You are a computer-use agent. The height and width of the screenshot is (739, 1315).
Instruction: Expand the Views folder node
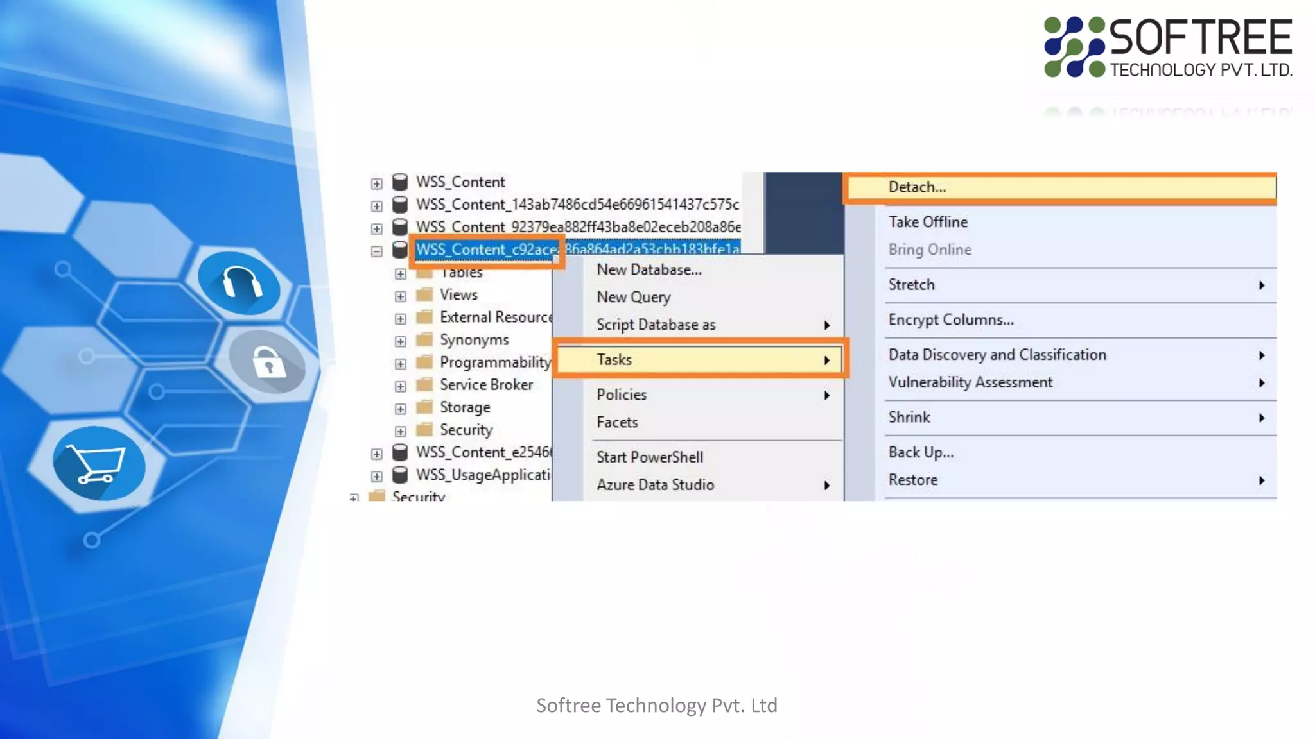(x=400, y=296)
